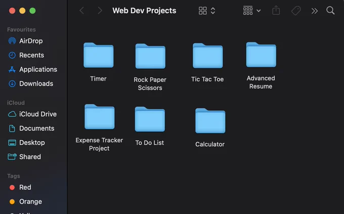Click the iCloud section header
This screenshot has height=214, width=344.
click(x=16, y=103)
